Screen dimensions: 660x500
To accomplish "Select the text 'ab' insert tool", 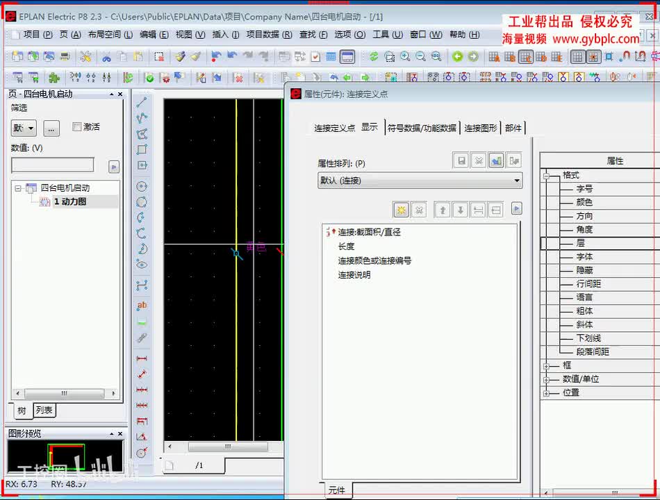I will pos(142,306).
